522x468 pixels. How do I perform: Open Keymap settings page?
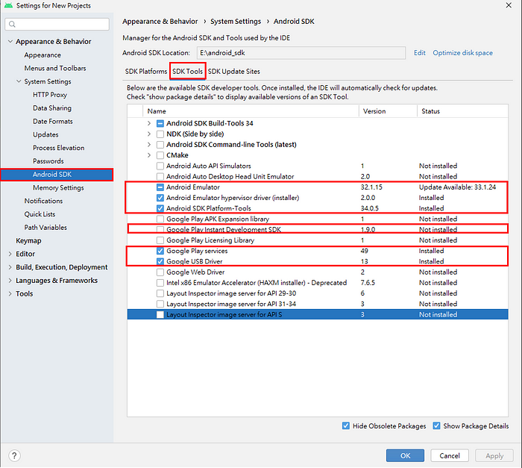pyautogui.click(x=28, y=240)
